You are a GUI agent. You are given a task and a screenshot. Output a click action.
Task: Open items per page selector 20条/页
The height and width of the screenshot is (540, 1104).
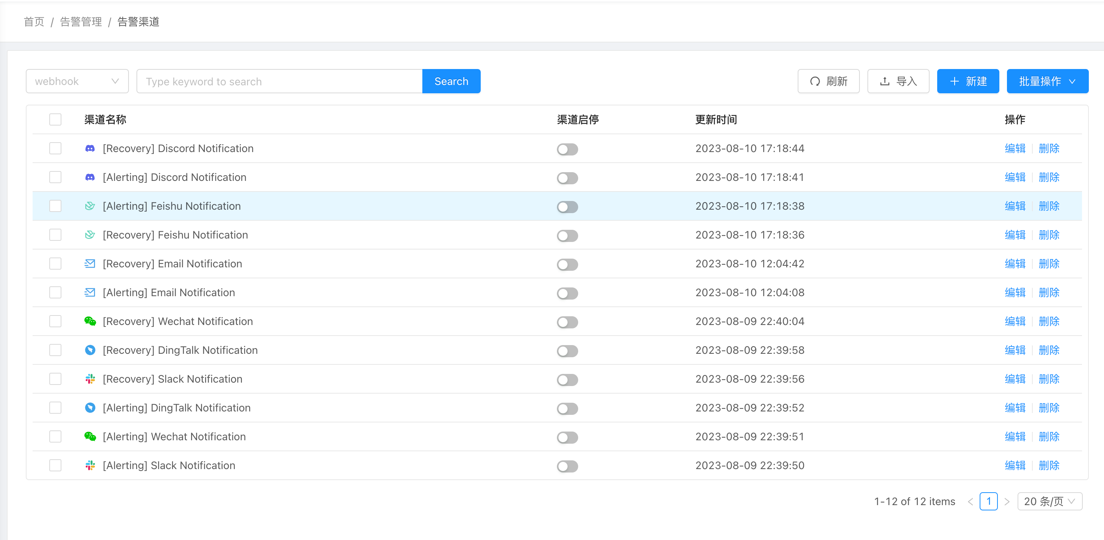coord(1051,501)
